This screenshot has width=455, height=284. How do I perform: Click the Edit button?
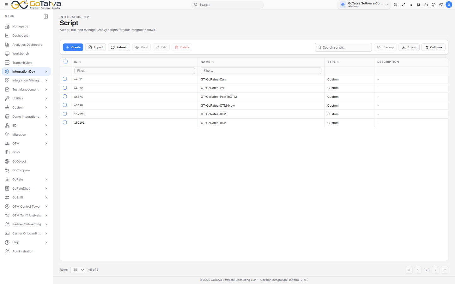(x=161, y=47)
